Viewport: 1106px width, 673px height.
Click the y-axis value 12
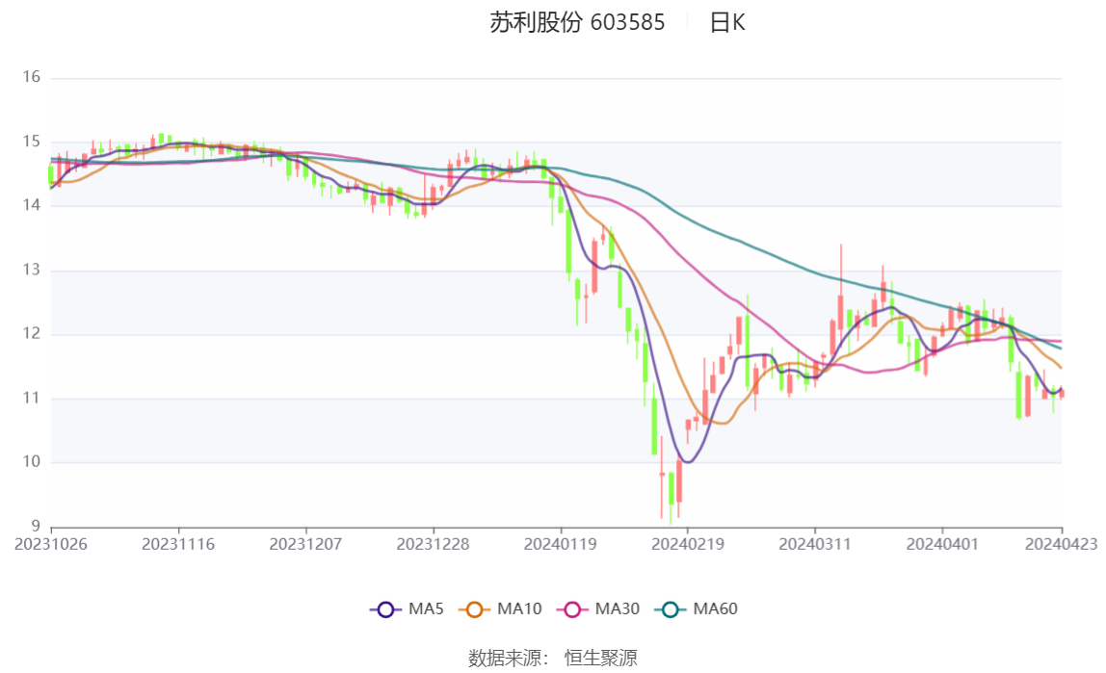pos(31,333)
